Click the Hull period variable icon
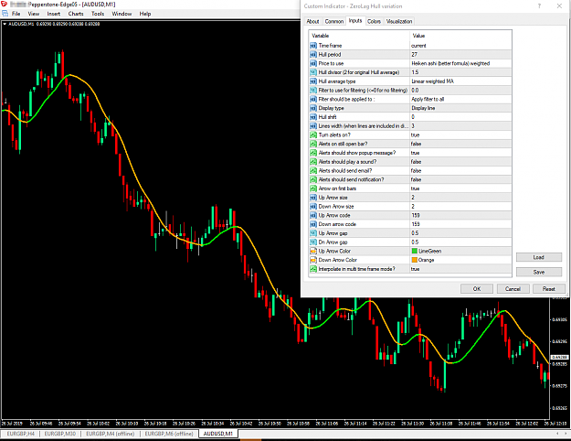The height and width of the screenshot is (441, 571). (313, 54)
